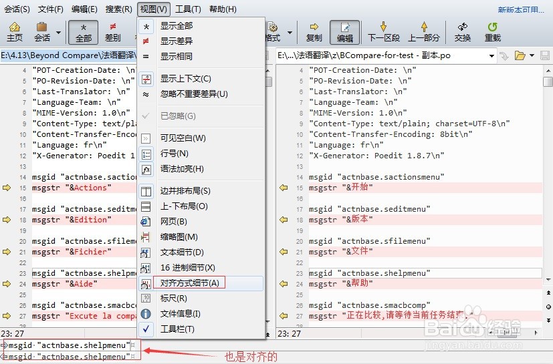The height and width of the screenshot is (364, 553).
Task: Choose Side-by-Side Layout (边并排布局)
Action: pos(201,191)
